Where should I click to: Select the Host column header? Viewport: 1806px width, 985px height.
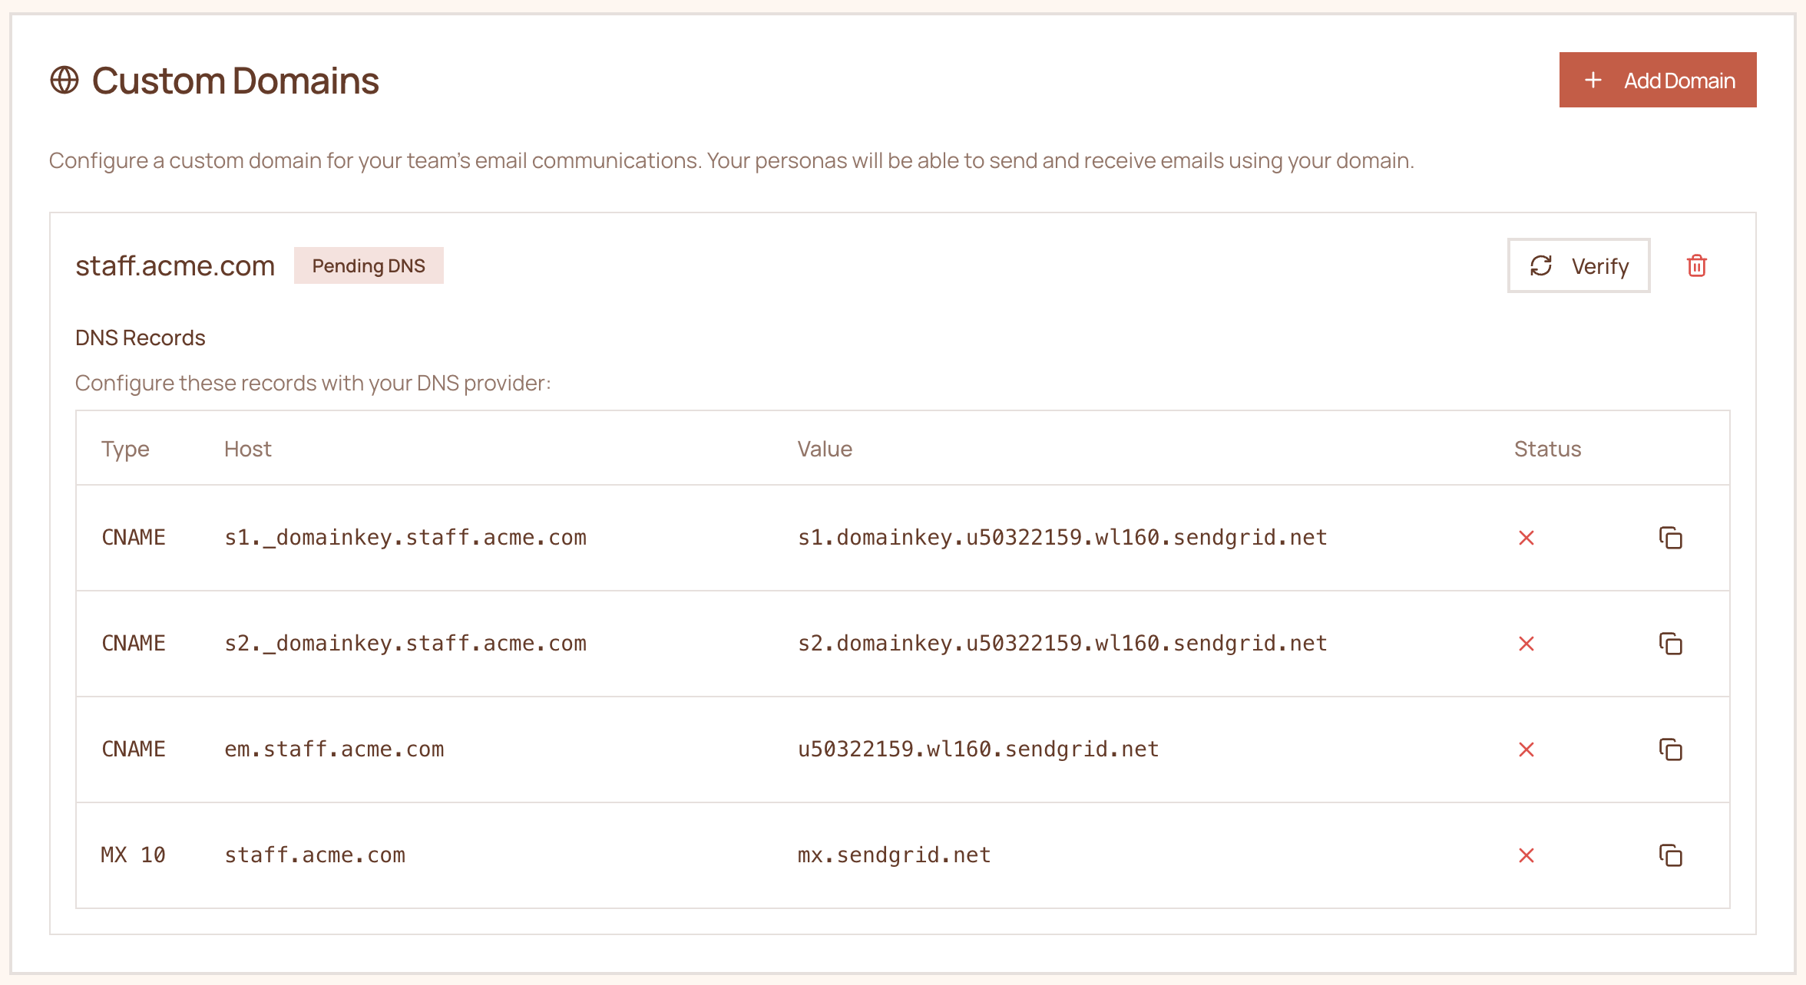coord(247,448)
